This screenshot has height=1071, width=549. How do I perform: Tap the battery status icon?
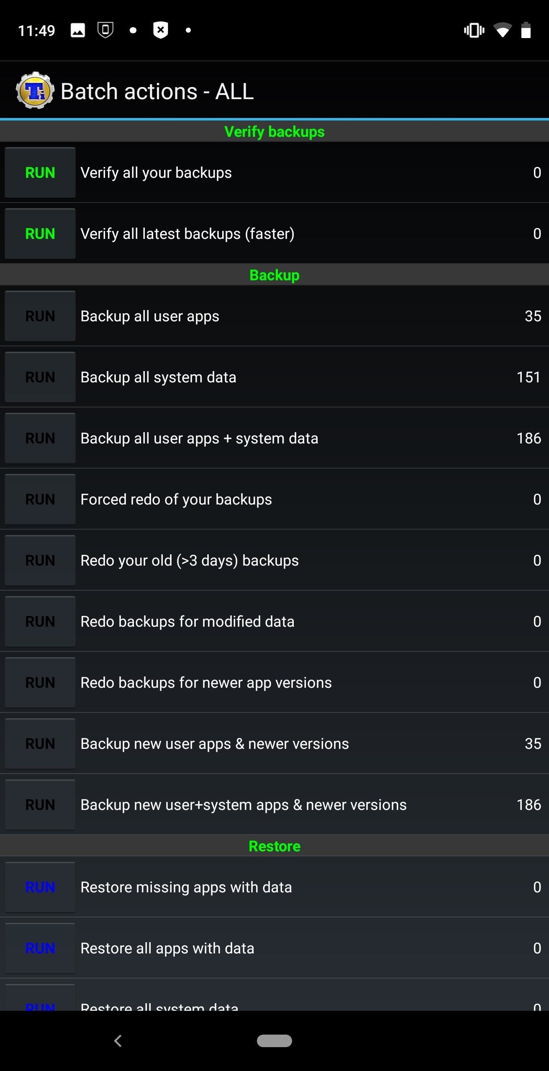tap(526, 30)
